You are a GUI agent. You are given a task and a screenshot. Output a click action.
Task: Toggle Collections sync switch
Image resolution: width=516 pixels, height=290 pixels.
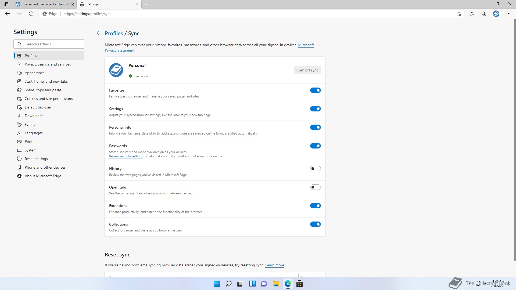click(316, 224)
